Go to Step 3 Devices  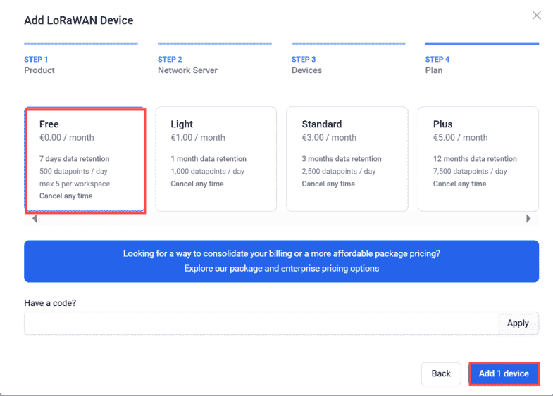pos(306,65)
